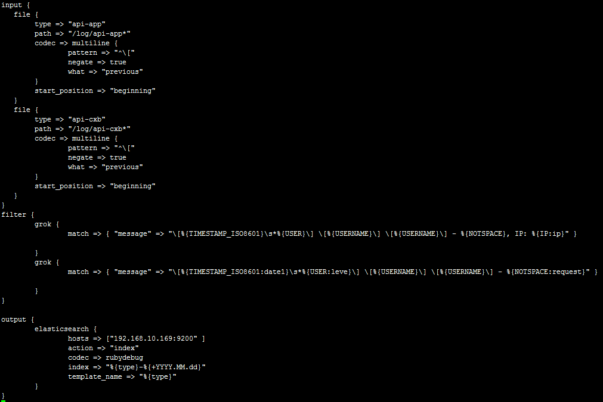Screen dimensions: 603x402
Task: Click the green terminal cursor at bottom
Action: click(x=3, y=401)
